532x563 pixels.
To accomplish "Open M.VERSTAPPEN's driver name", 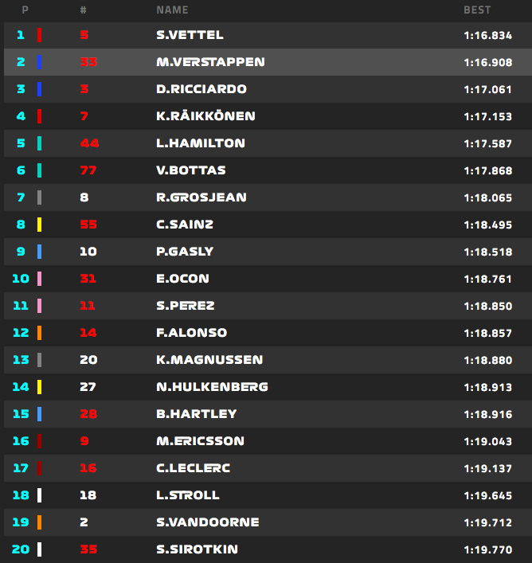I will click(210, 62).
